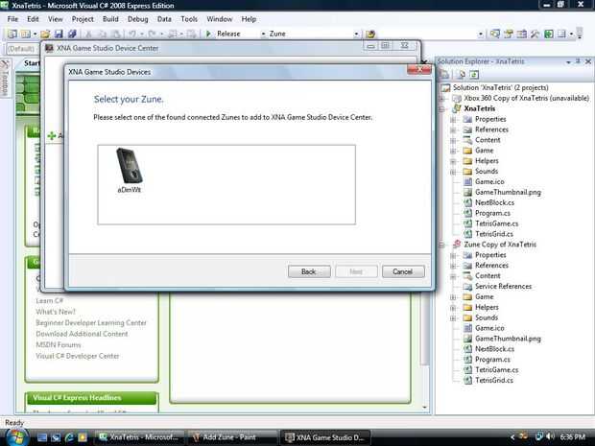Click the taskbar clock showing 6:36 PM
This screenshot has width=595, height=446.
click(x=572, y=437)
